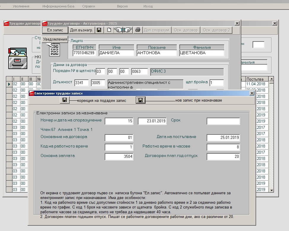Viewport: 289px width, 231px height.
Task: Click the Име field containing ДАНИЕЛА
Action: [x=116, y=53]
